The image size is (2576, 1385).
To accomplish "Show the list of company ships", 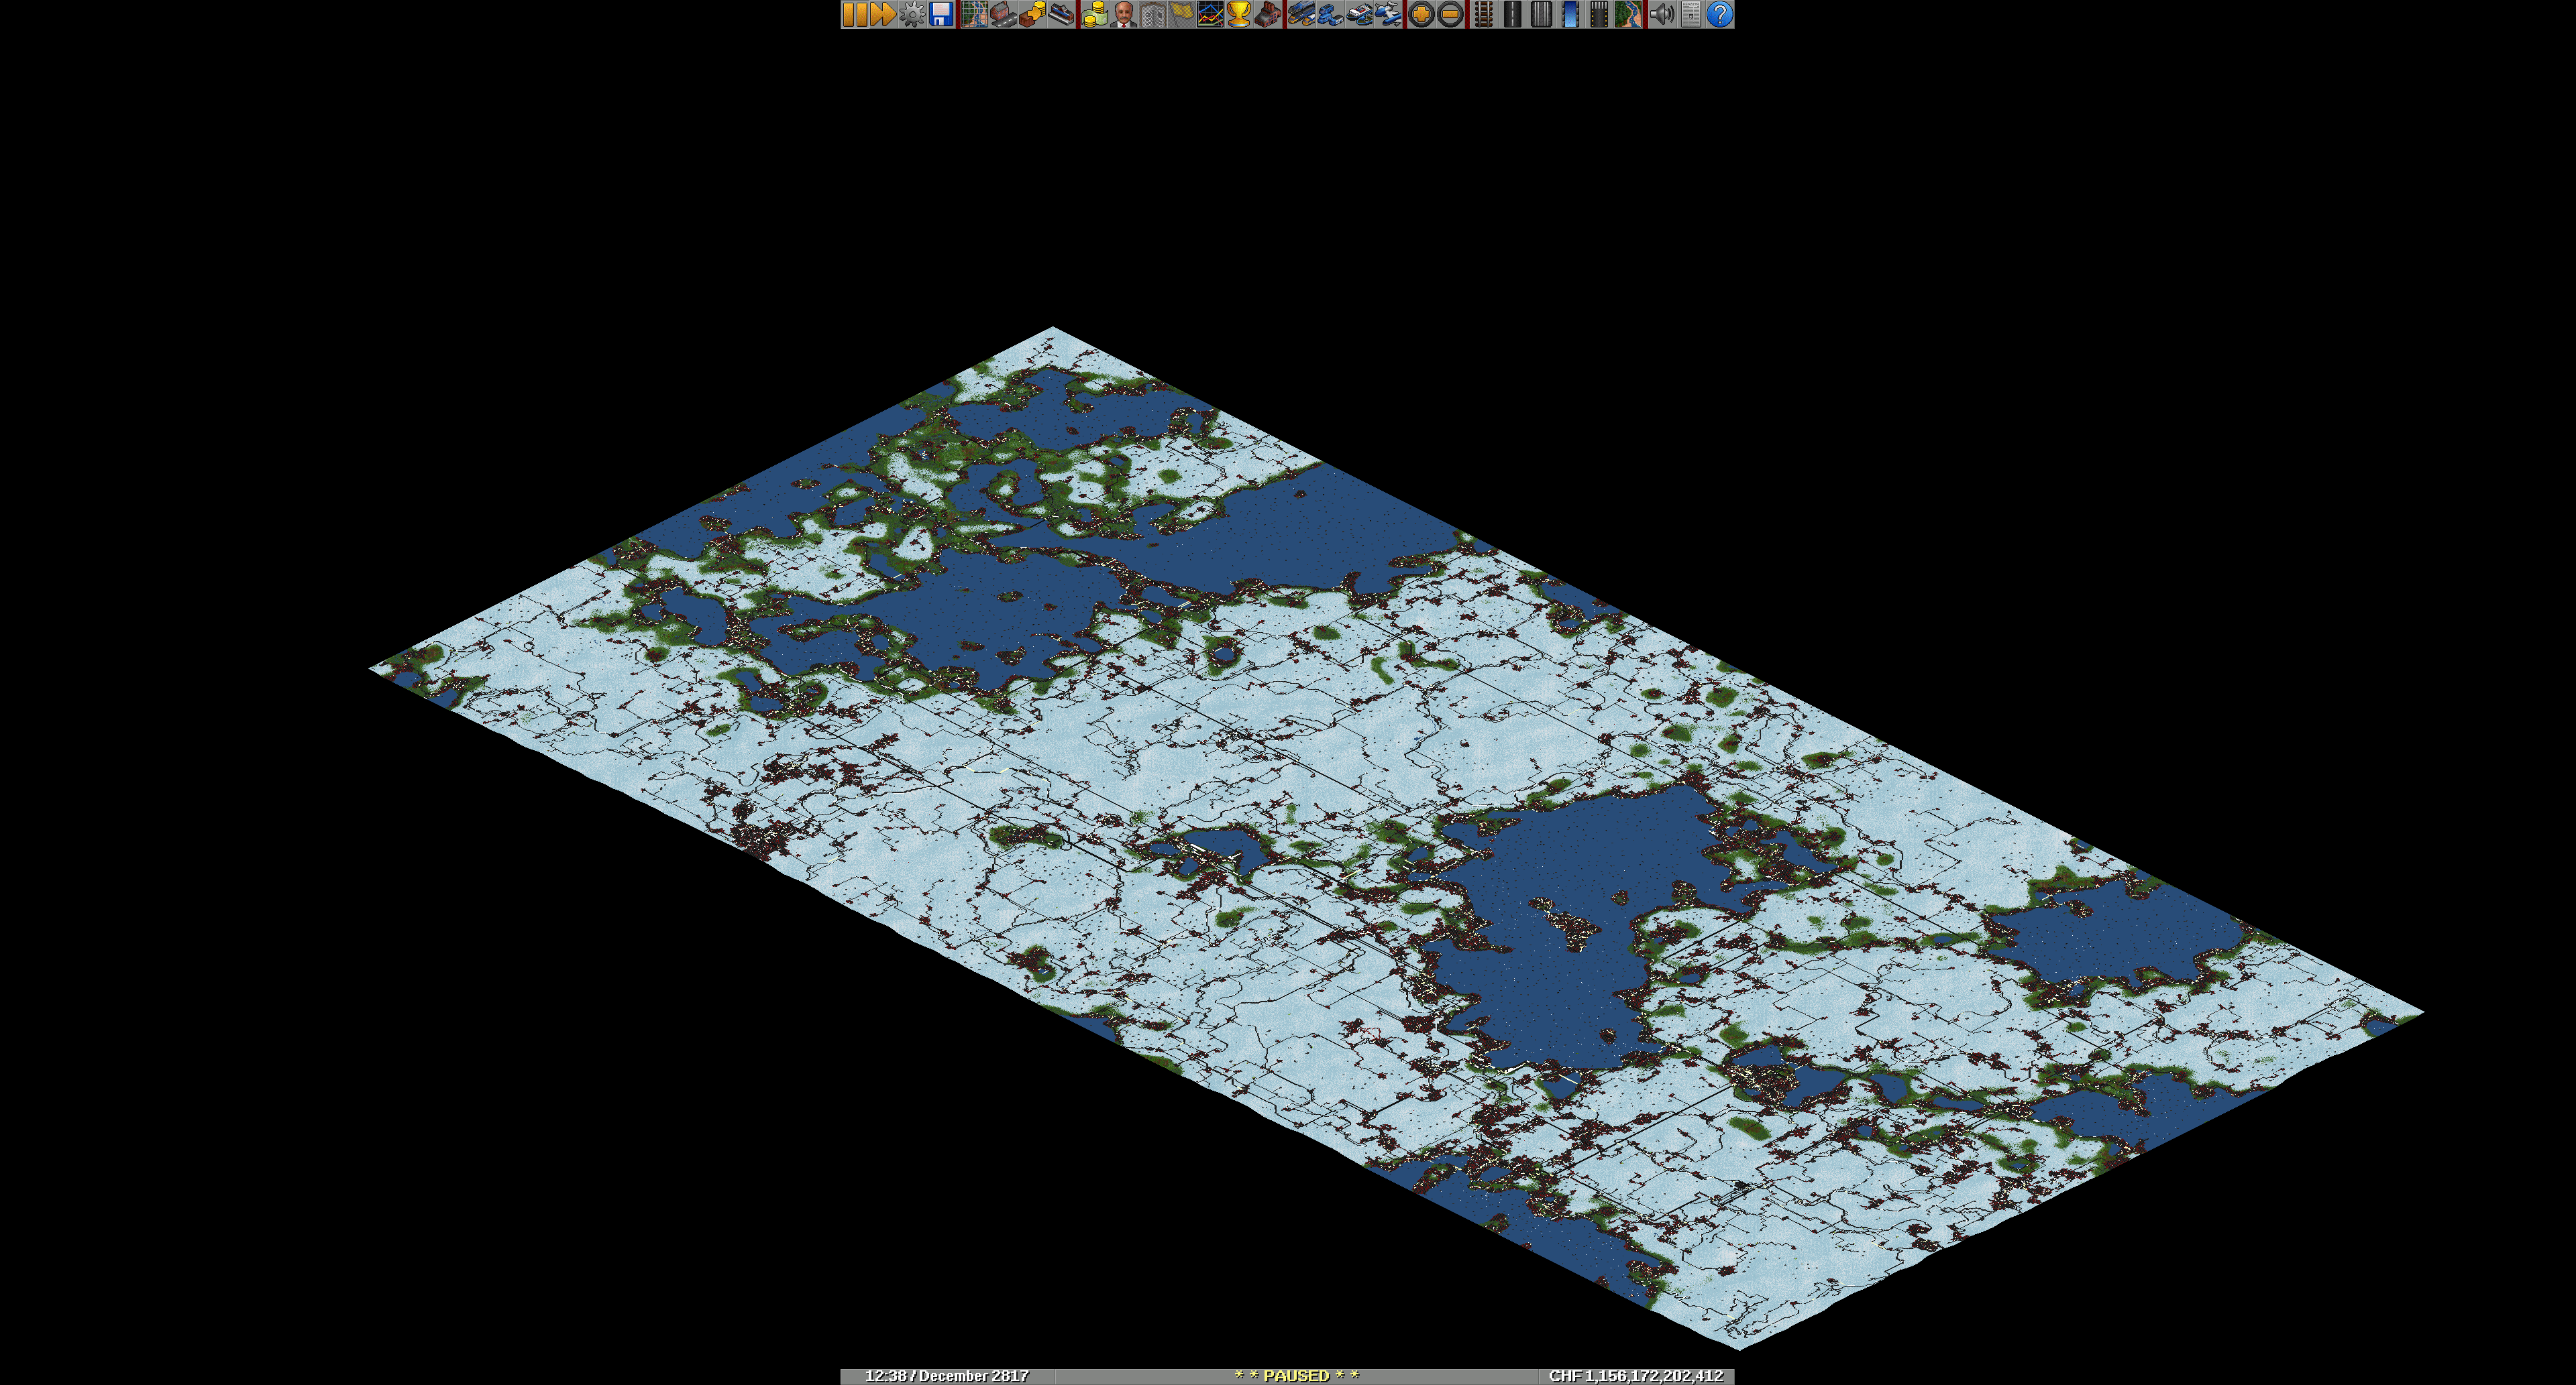I will tap(1360, 14).
